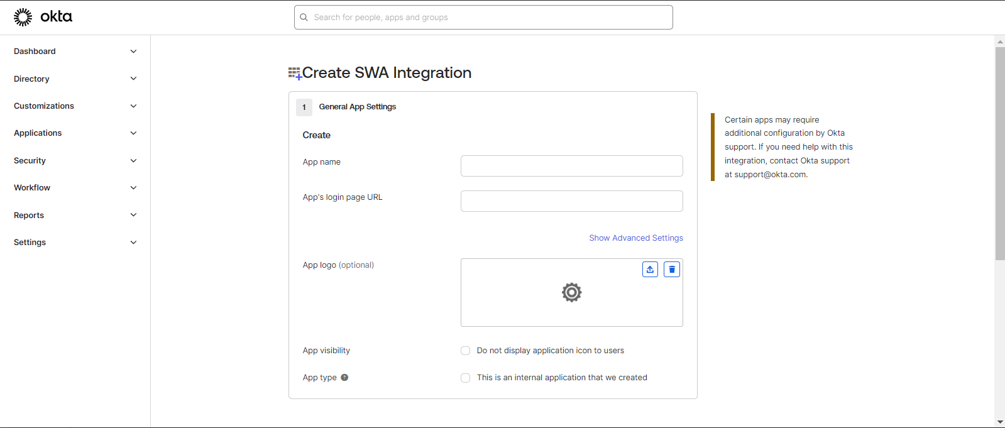Click the Okta logo icon
The width and height of the screenshot is (1005, 428).
tap(23, 17)
